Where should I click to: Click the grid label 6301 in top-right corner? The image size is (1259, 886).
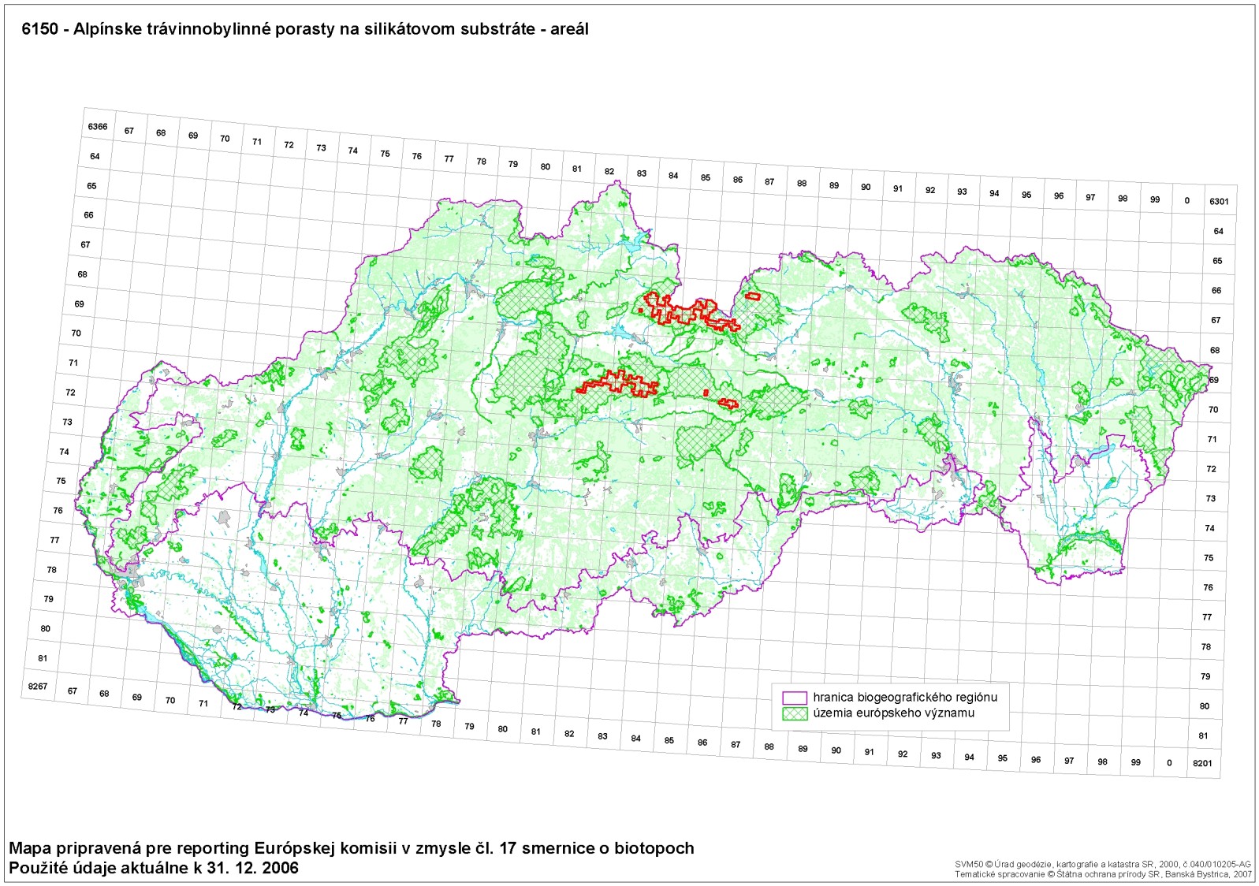pyautogui.click(x=1219, y=202)
